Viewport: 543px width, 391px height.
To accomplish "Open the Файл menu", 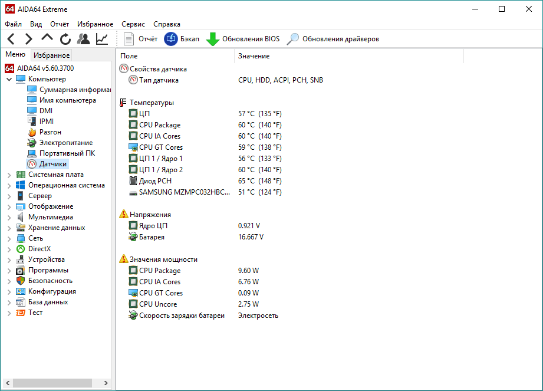I will pos(13,24).
